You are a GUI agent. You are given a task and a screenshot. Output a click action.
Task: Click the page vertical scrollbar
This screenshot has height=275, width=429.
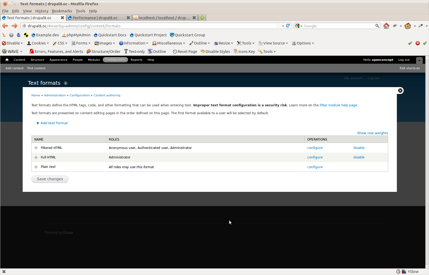pyautogui.click(x=427, y=162)
